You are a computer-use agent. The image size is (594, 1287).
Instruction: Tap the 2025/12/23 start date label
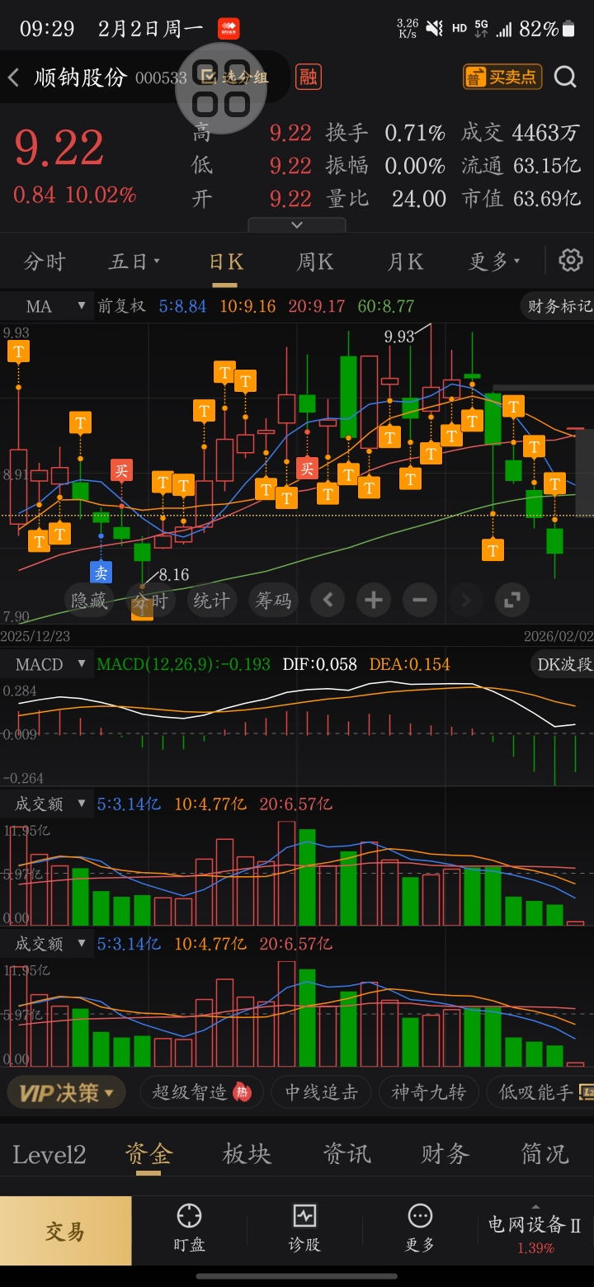pos(35,636)
